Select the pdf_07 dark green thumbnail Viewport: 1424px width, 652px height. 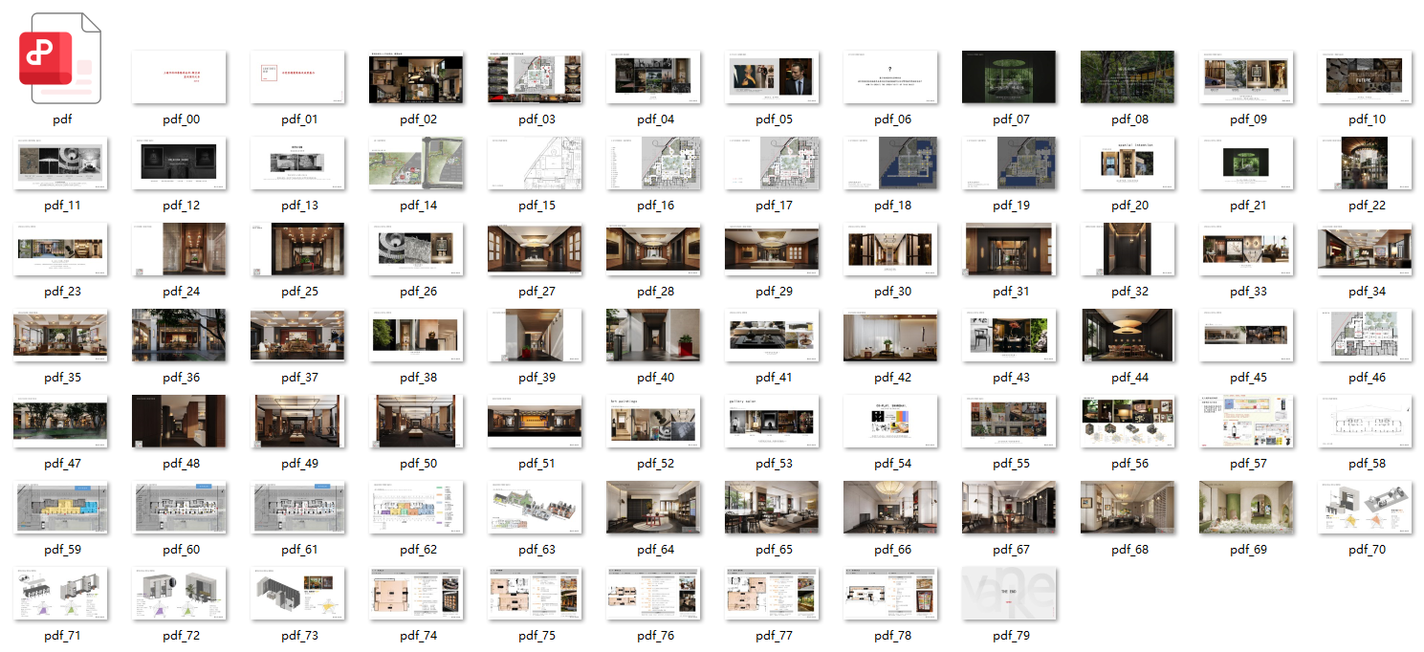pyautogui.click(x=1009, y=77)
